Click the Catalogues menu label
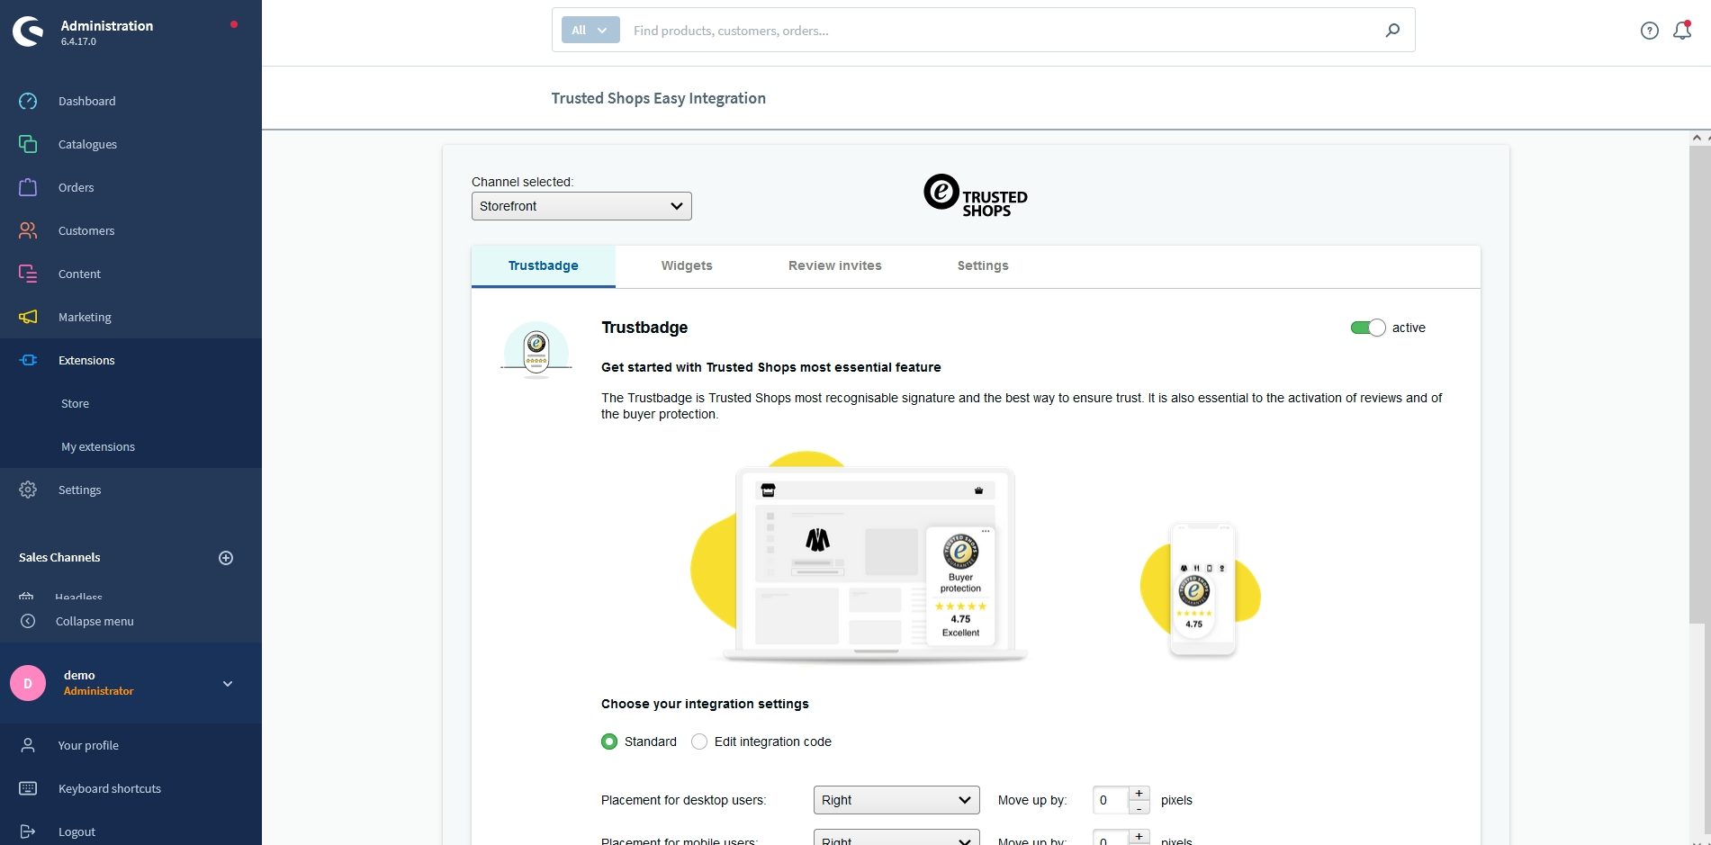The width and height of the screenshot is (1711, 845). point(88,144)
